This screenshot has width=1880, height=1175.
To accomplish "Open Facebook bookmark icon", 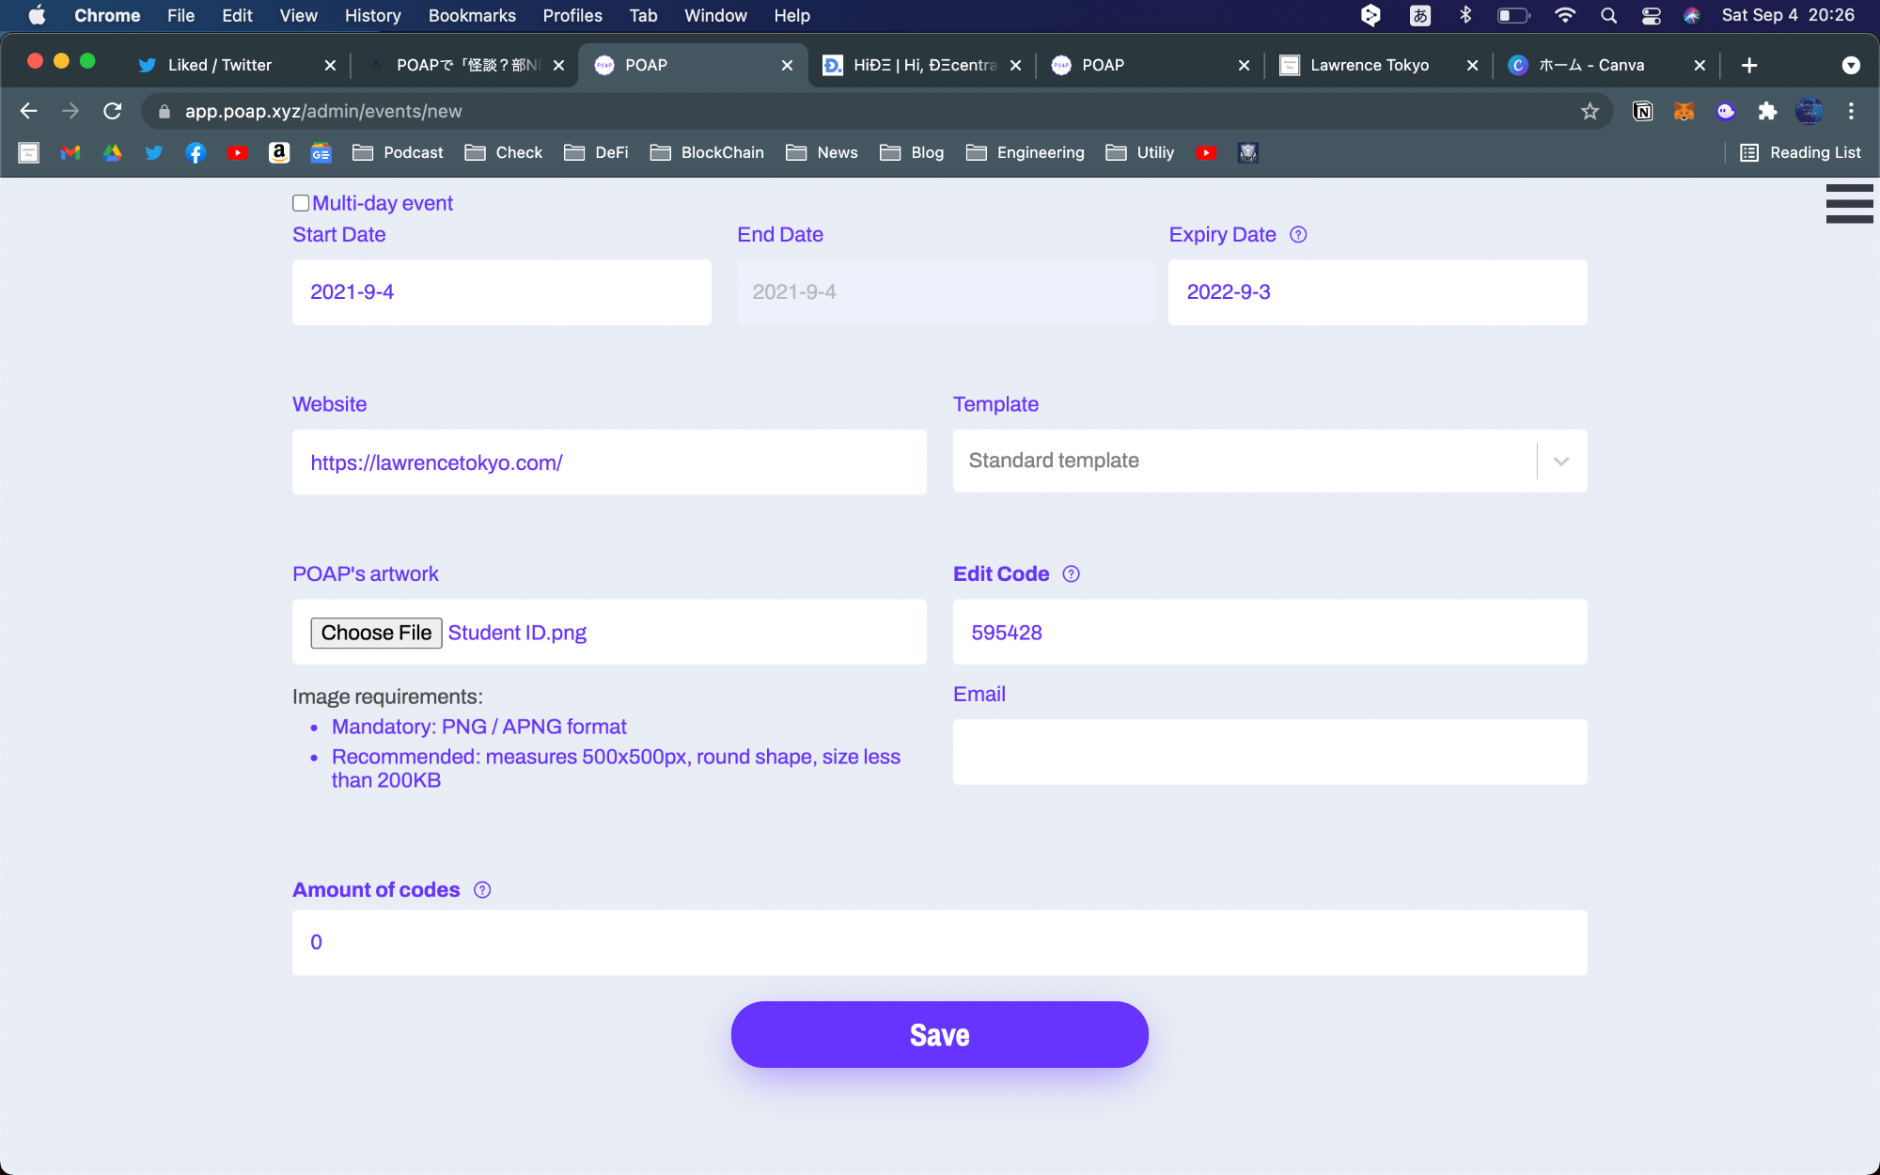I will [x=196, y=152].
